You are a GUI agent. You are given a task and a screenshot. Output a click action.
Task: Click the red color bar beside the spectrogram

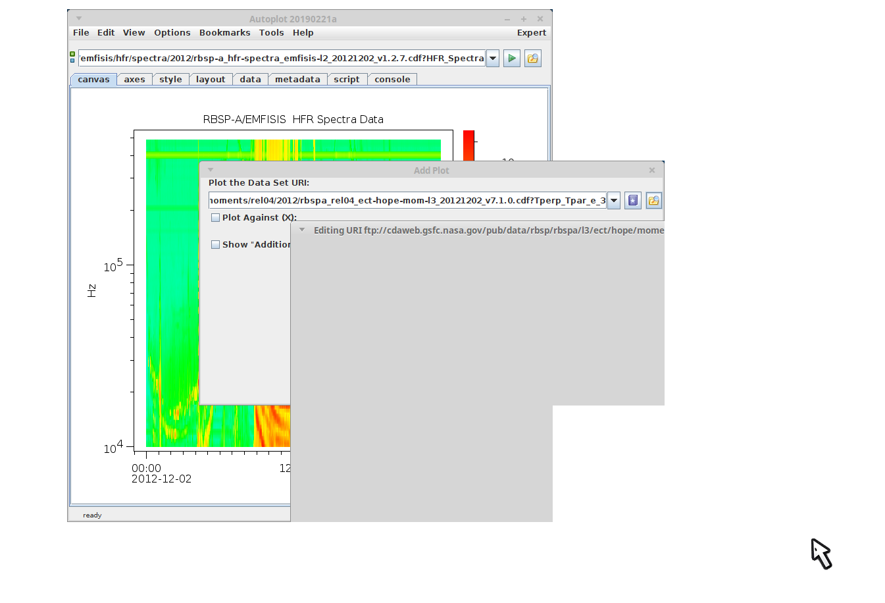point(468,145)
